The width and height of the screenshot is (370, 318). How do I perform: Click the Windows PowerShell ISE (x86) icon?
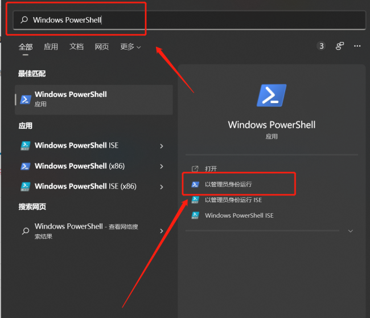[x=26, y=187]
